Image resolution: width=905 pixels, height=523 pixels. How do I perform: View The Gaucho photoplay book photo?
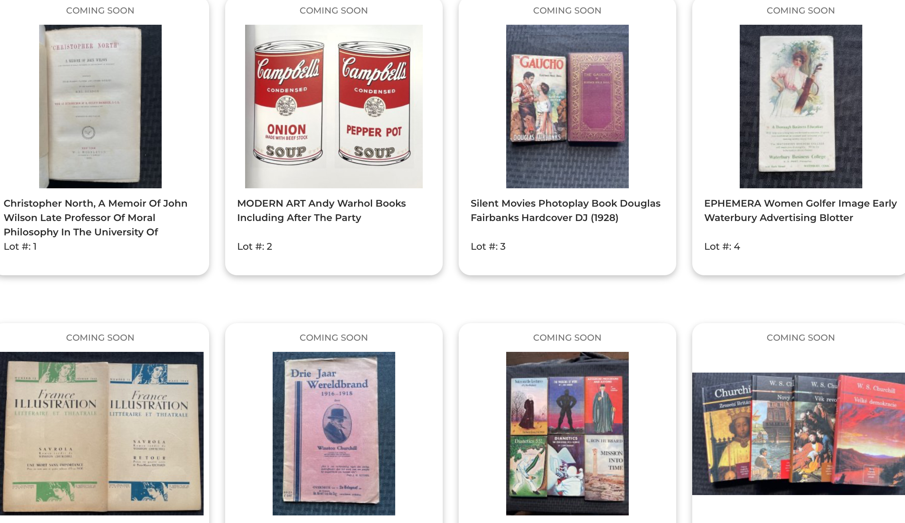tap(567, 107)
